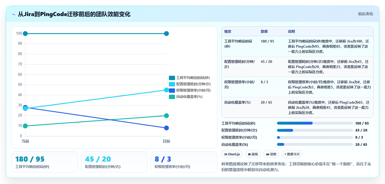385x184 pixels.
Task: Click the 工具平均响应时间(秒) progress bar
Action: coord(315,123)
